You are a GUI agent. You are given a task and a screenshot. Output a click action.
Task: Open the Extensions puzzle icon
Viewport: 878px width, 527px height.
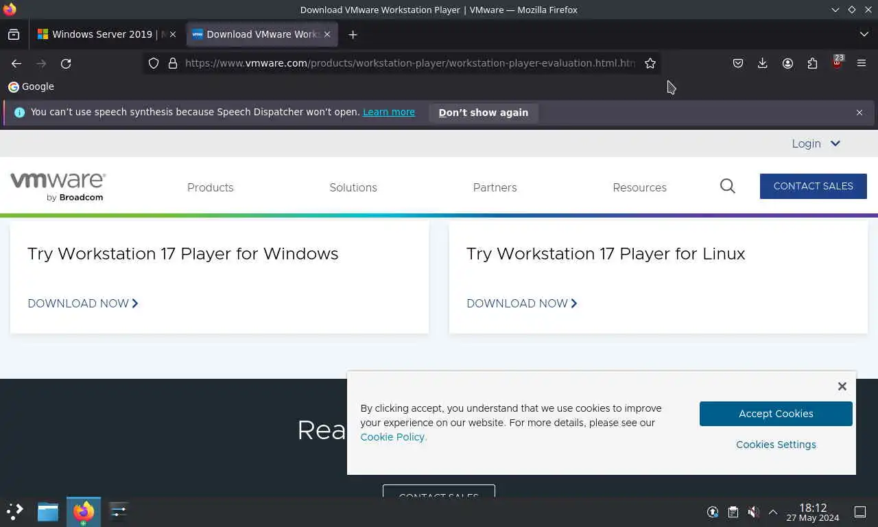click(812, 63)
